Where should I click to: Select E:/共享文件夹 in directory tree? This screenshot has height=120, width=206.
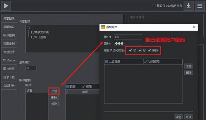pos(40,32)
